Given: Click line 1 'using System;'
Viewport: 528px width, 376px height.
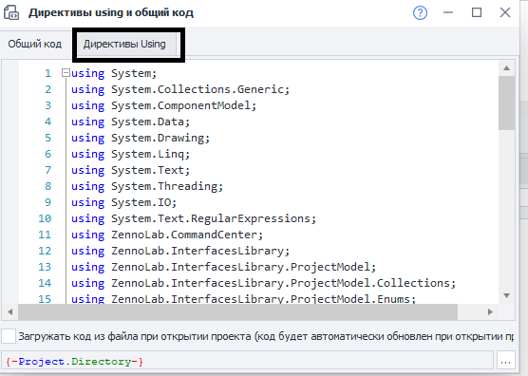Looking at the screenshot, I should [x=114, y=73].
